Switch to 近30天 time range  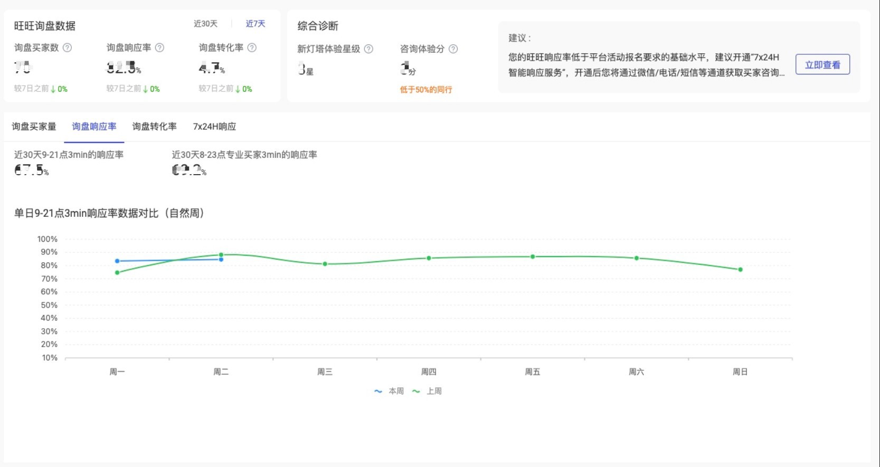(x=205, y=24)
